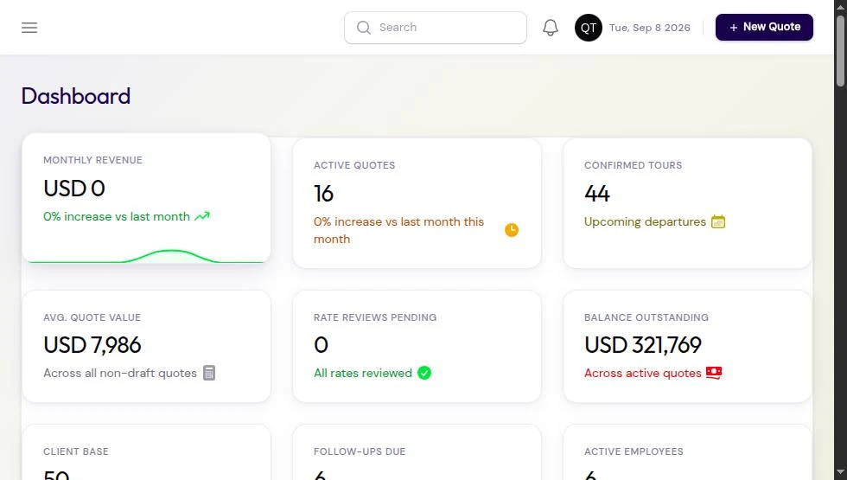Image resolution: width=847 pixels, height=480 pixels.
Task: Click the USD 321,769 value
Action: pyautogui.click(x=643, y=345)
